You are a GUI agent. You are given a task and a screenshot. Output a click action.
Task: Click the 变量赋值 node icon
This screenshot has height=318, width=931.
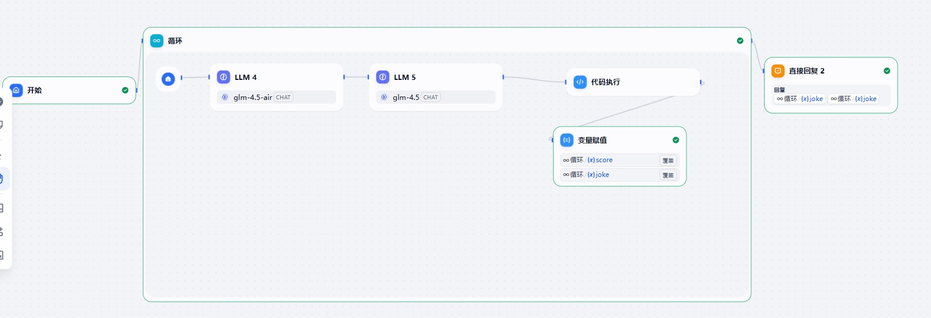click(567, 140)
